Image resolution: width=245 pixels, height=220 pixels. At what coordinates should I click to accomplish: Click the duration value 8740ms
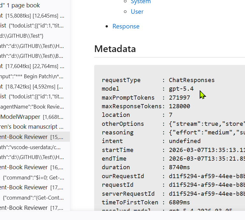(x=179, y=167)
